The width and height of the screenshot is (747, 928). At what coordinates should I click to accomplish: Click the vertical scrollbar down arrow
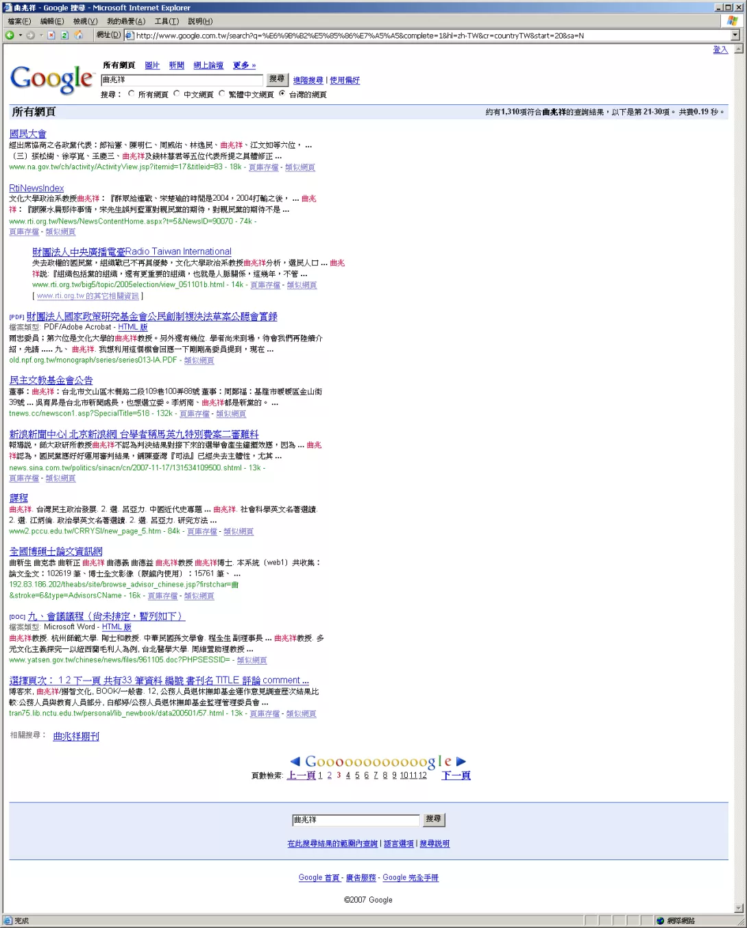coord(739,908)
